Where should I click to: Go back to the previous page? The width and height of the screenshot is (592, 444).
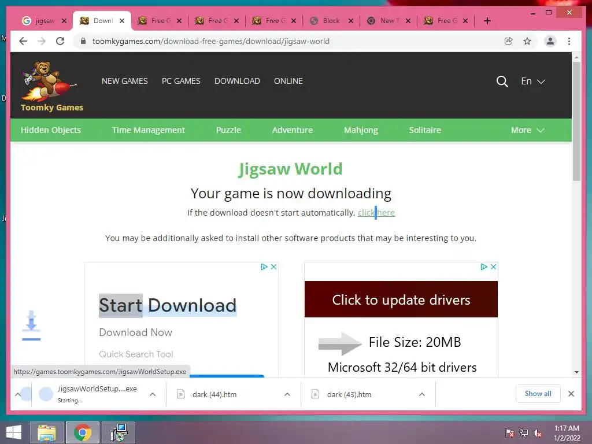click(23, 41)
